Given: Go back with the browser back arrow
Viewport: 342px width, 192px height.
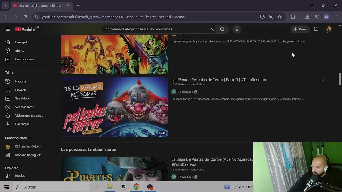Looking at the screenshot, I should pyautogui.click(x=6, y=17).
